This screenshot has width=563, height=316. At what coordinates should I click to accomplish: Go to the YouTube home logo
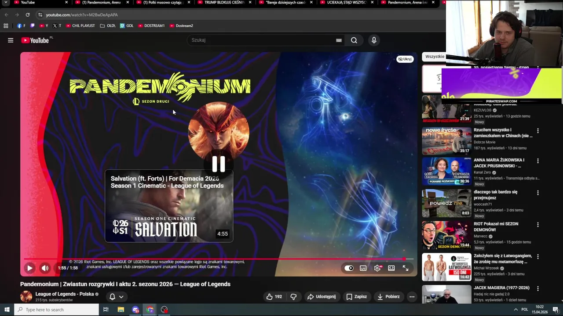click(35, 40)
